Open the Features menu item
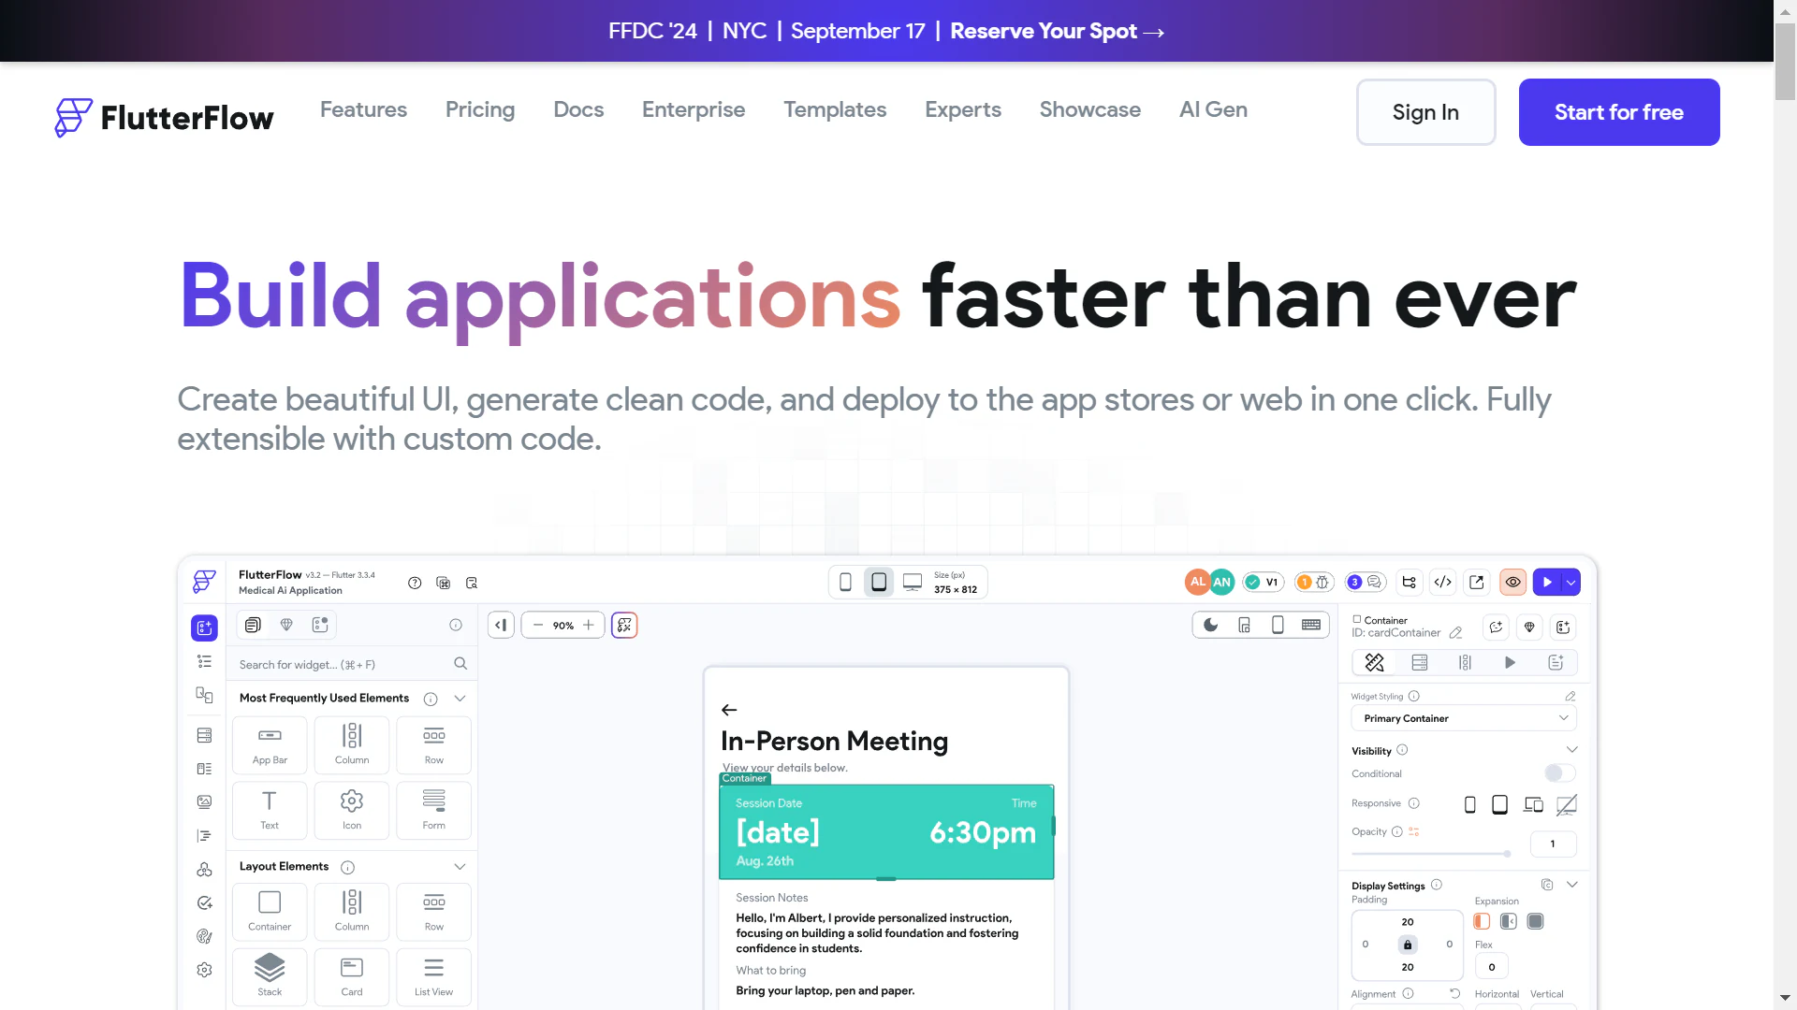The image size is (1797, 1010). (363, 109)
